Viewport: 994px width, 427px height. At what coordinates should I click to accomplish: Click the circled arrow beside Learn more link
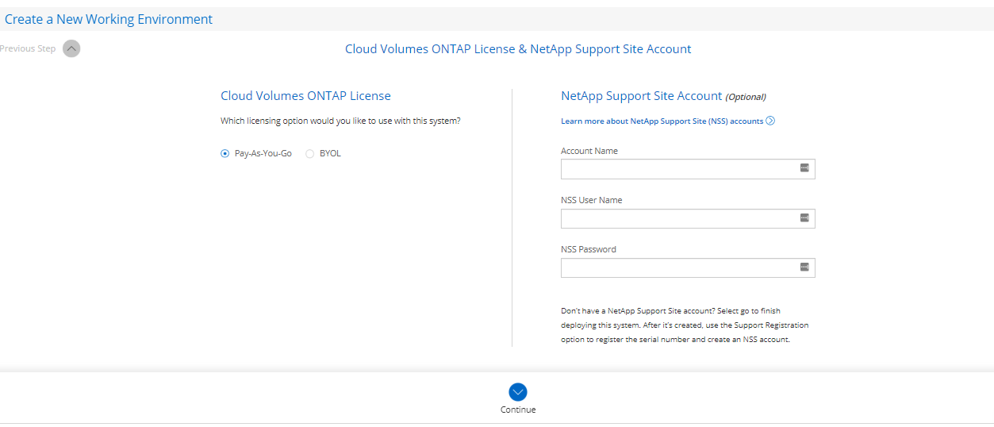(770, 121)
